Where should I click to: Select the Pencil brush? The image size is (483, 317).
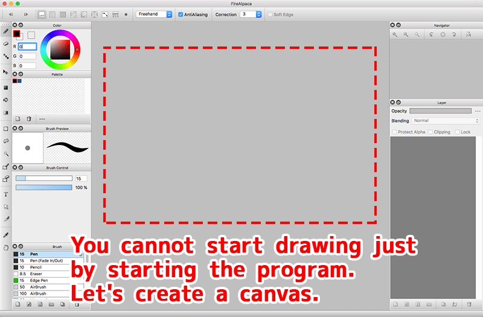[x=48, y=267]
